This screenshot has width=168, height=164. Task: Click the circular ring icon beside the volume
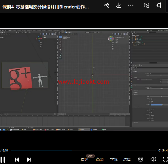point(141,159)
